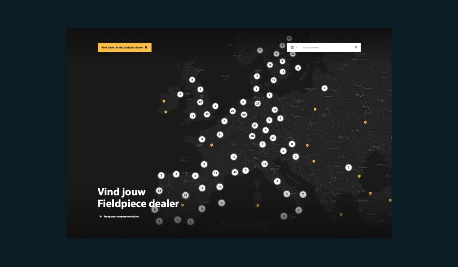Open the 14 cluster in eastern Spain
The width and height of the screenshot is (458, 267).
click(219, 187)
